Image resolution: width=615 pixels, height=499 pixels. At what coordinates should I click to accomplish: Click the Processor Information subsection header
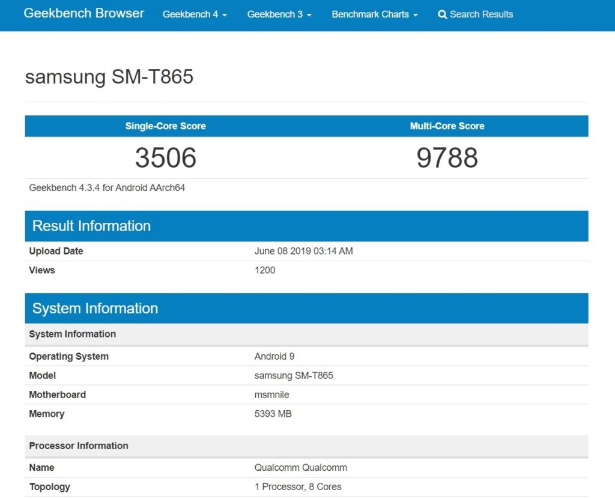pyautogui.click(x=79, y=446)
